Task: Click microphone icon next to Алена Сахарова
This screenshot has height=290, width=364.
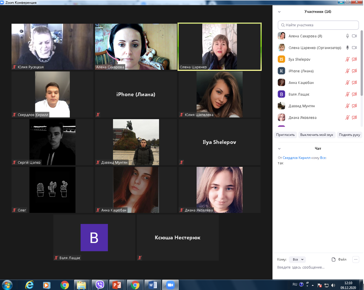Action: coord(348,36)
